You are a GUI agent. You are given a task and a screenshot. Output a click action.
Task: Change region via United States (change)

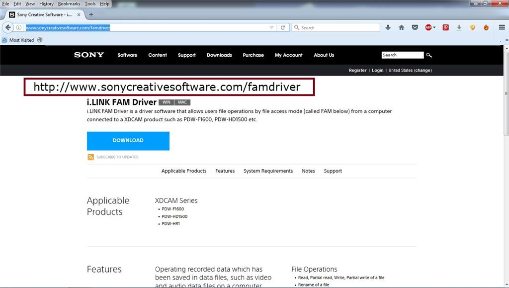[410, 70]
